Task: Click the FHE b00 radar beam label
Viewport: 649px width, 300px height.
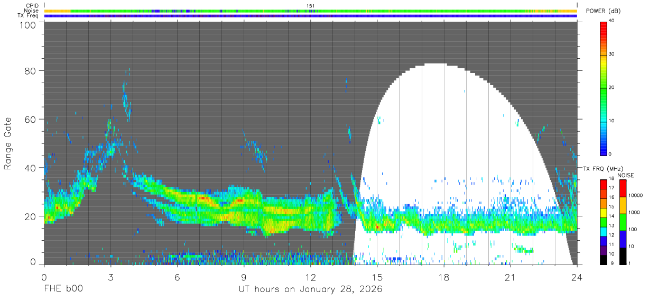Action: click(x=63, y=289)
